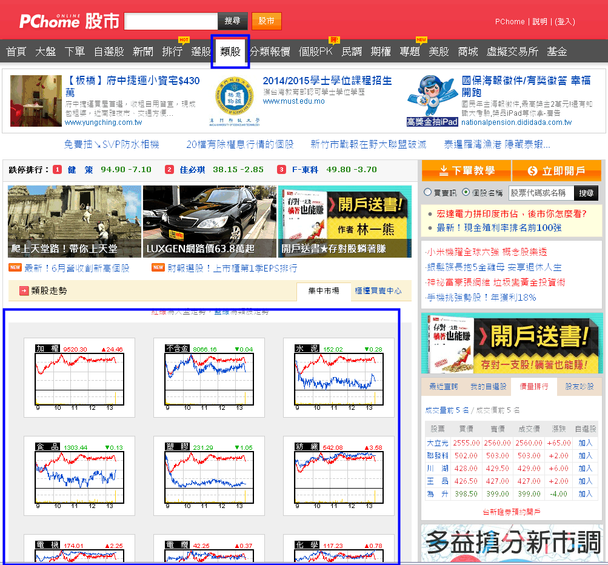Open 手機挑強勢股！年獲利18% link
The height and width of the screenshot is (565, 608).
click(481, 298)
